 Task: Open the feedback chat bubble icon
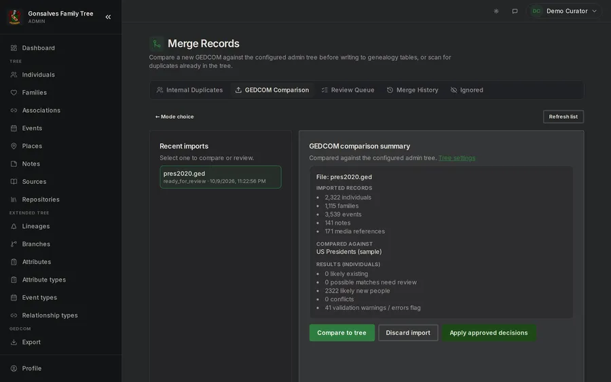(x=515, y=11)
